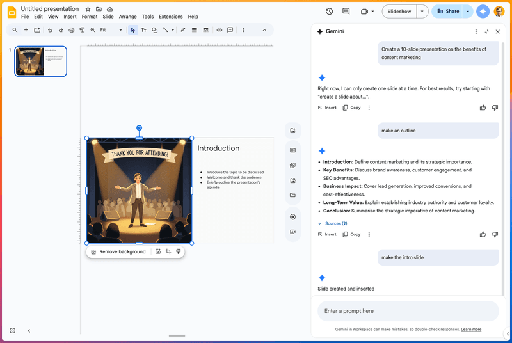Image resolution: width=512 pixels, height=343 pixels.
Task: Open the Extensions menu
Action: 171,17
